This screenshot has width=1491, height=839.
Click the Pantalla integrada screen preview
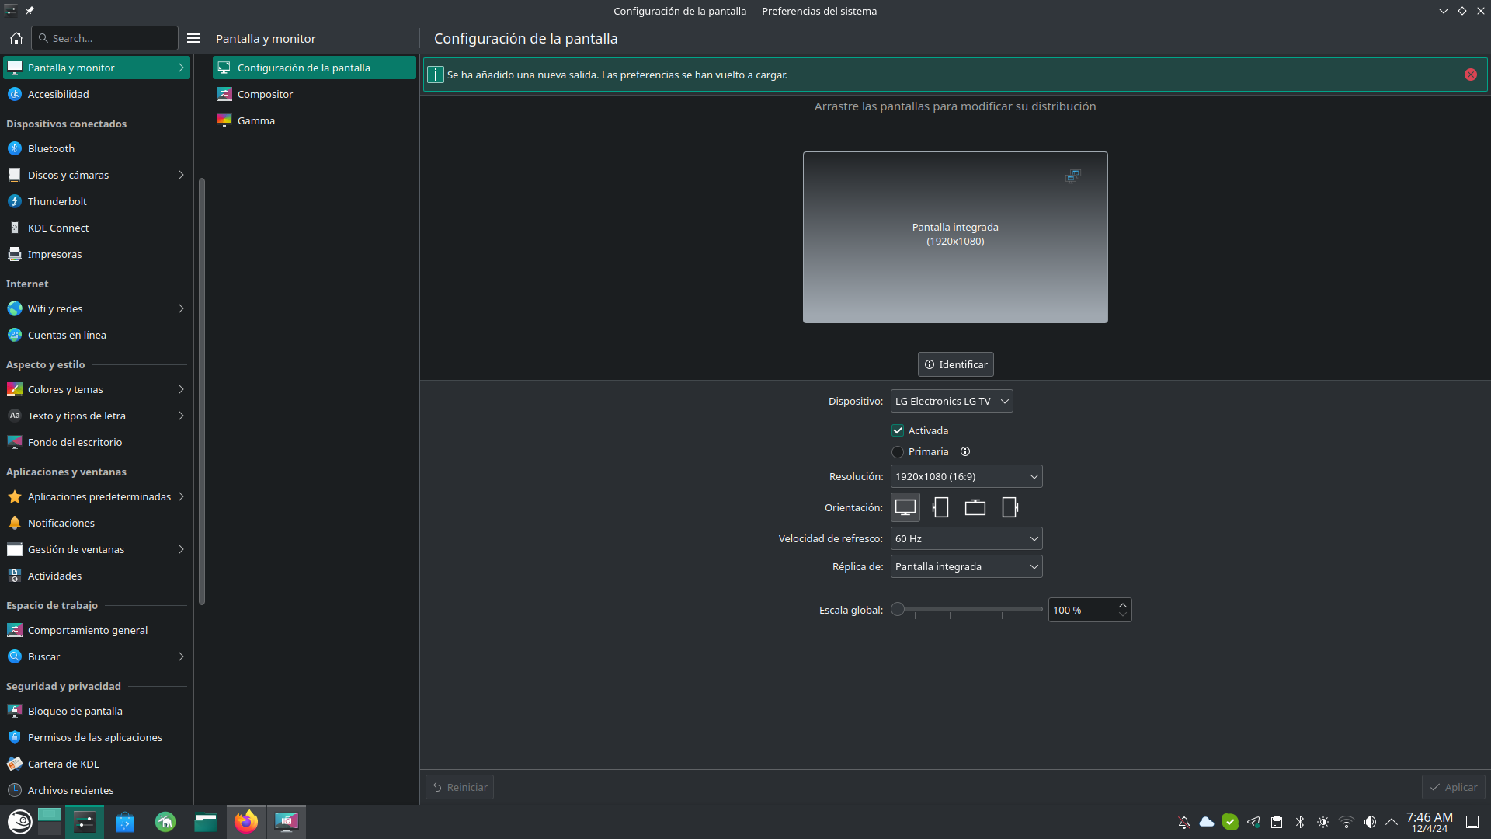[955, 237]
